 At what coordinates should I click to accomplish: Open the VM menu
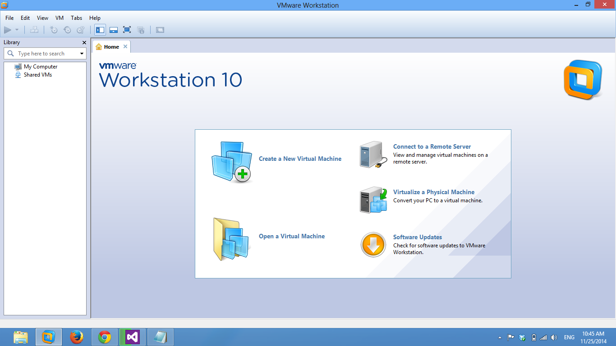click(x=59, y=18)
